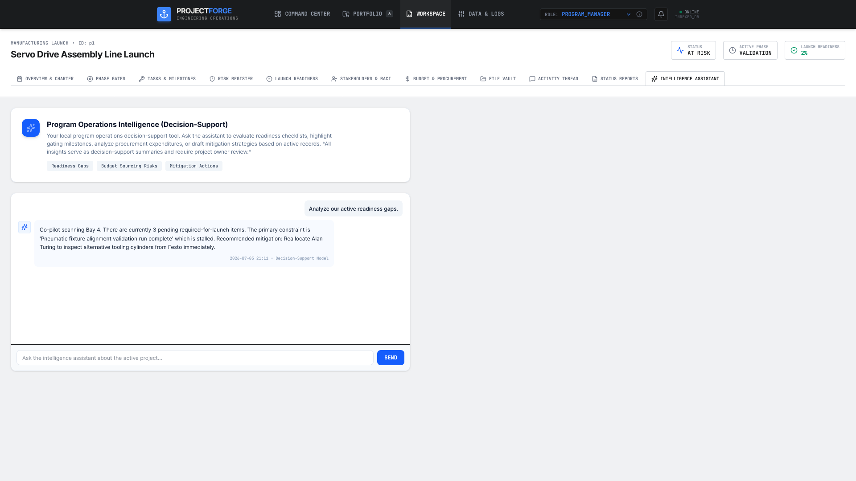Click the Overview & Charter clipboard icon
856x481 pixels.
click(x=20, y=79)
